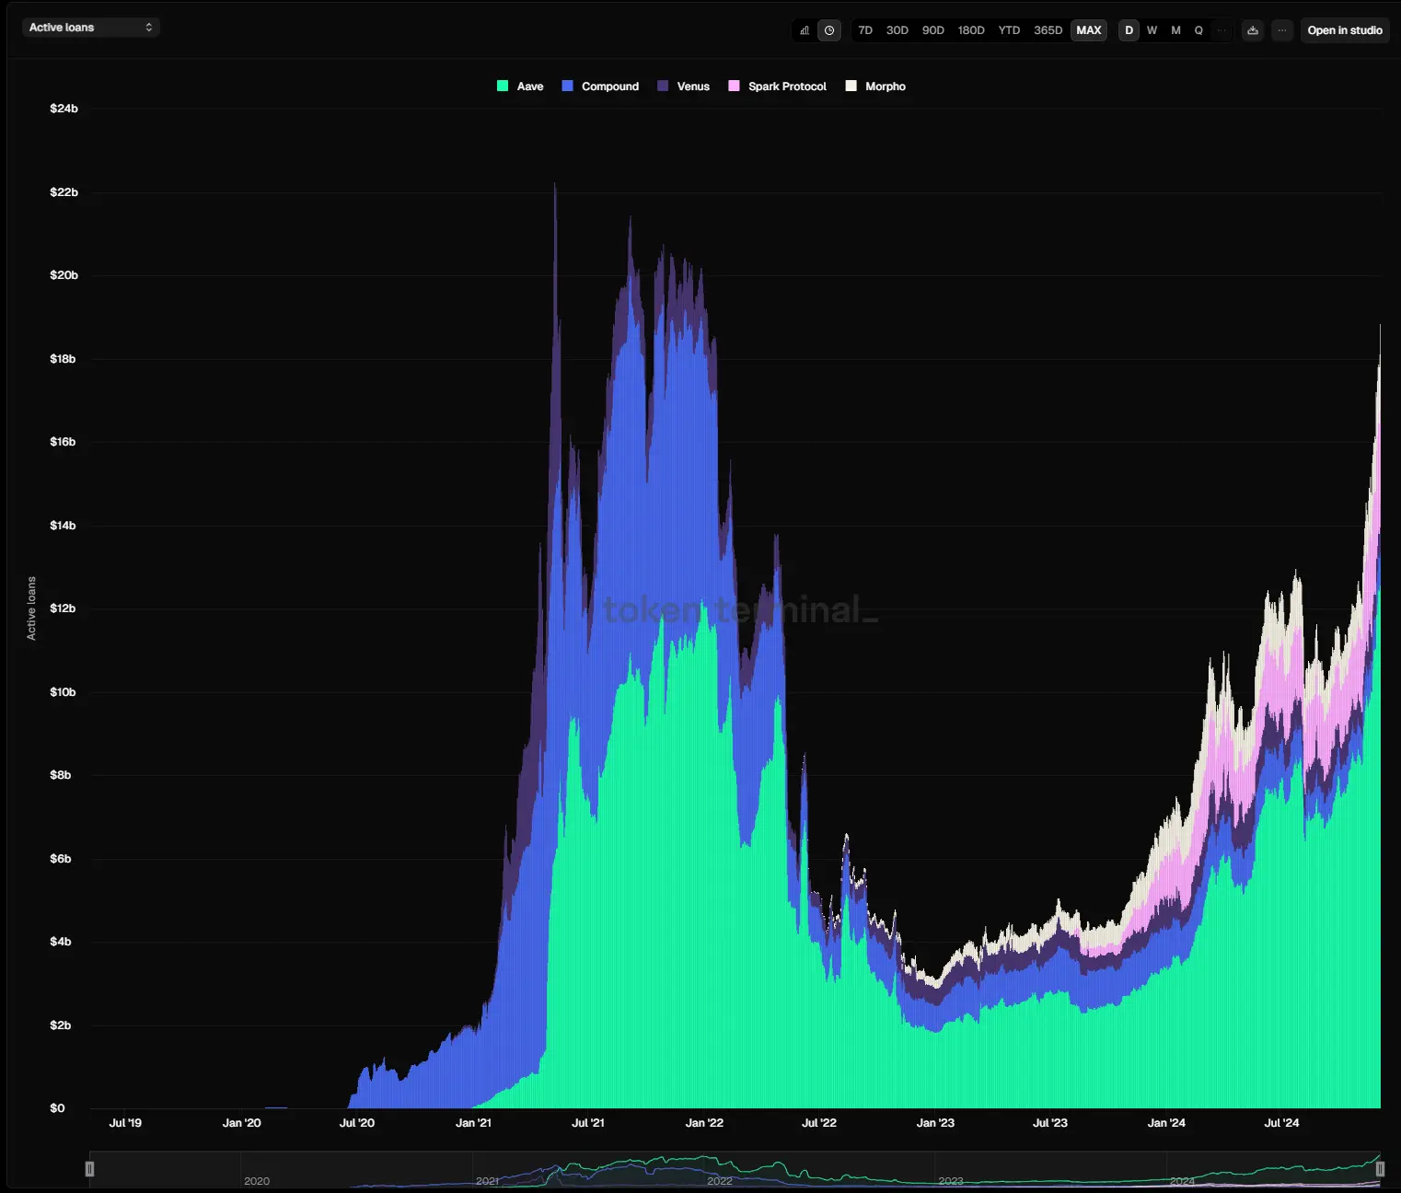Toggle the Venus series in the legend
The image size is (1401, 1193).
pyautogui.click(x=683, y=86)
